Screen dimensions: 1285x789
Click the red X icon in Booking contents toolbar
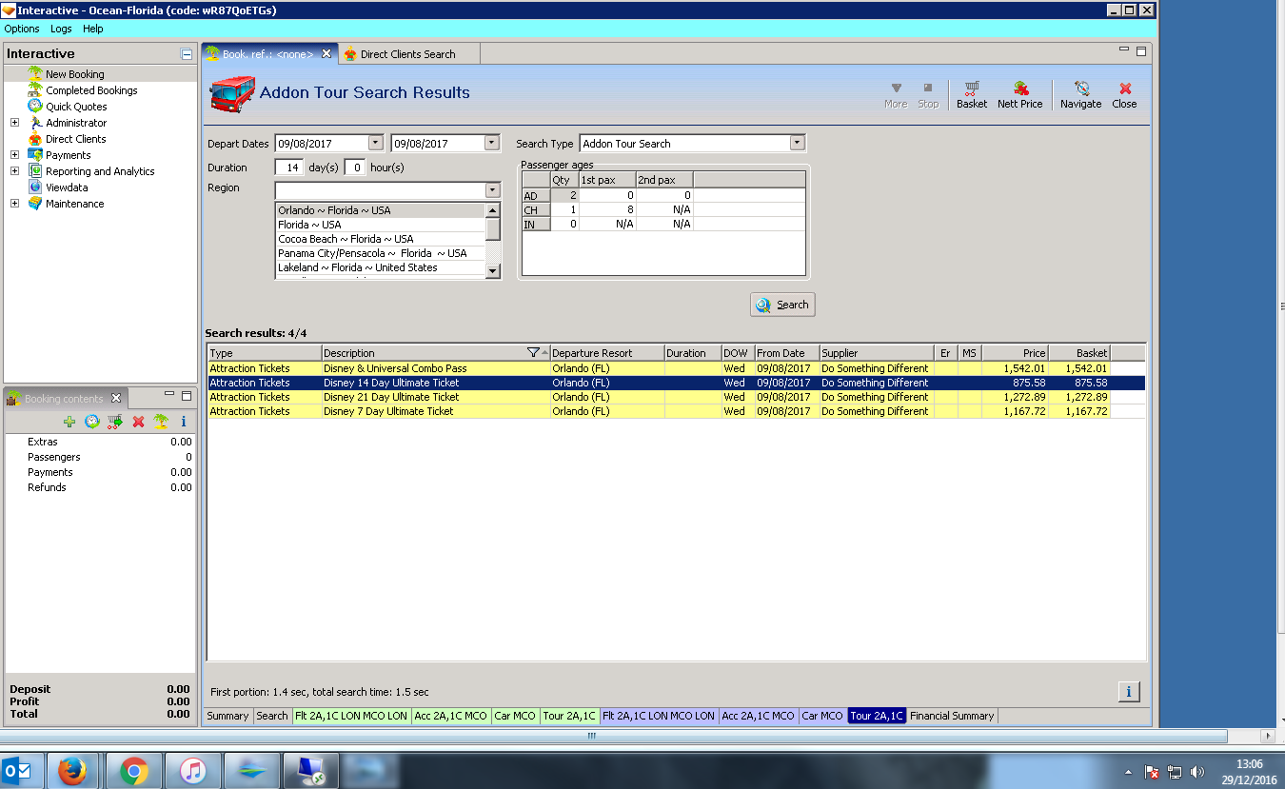[138, 421]
